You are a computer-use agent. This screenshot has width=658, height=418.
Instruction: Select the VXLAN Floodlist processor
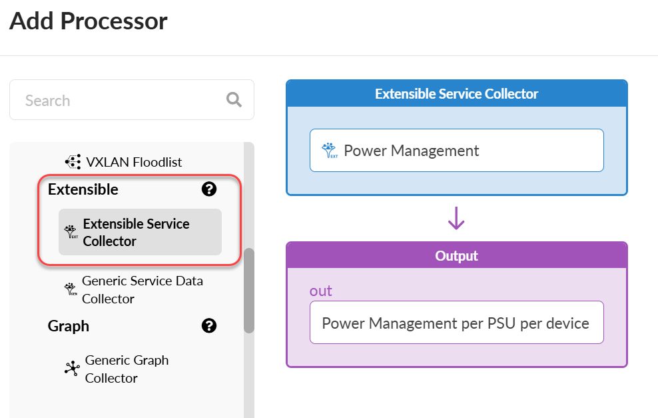click(134, 161)
